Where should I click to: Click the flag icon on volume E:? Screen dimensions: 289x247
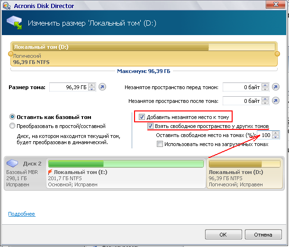[50, 172]
